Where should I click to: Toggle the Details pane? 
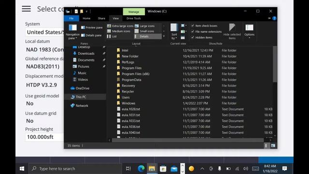coord(91,35)
